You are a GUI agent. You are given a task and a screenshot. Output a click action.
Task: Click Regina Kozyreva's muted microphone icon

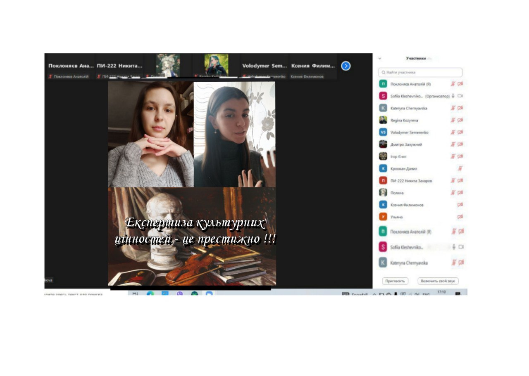453,120
